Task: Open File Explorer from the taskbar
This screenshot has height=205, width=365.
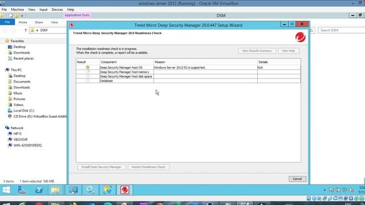Action: [55, 190]
